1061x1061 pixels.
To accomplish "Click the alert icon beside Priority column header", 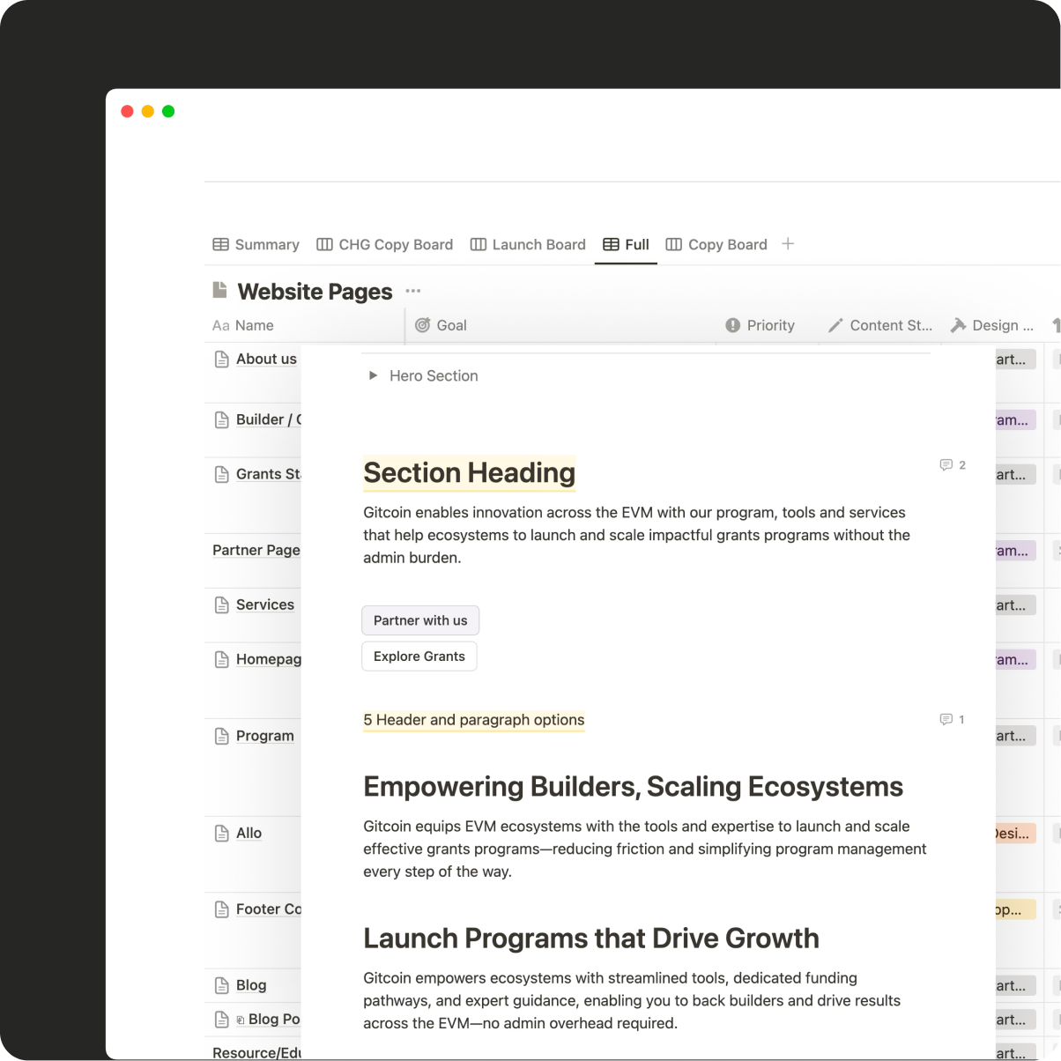I will [x=732, y=325].
